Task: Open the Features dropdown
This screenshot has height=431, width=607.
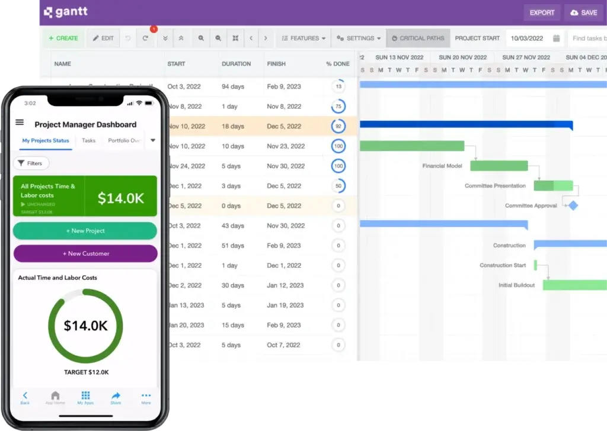Action: pos(303,38)
